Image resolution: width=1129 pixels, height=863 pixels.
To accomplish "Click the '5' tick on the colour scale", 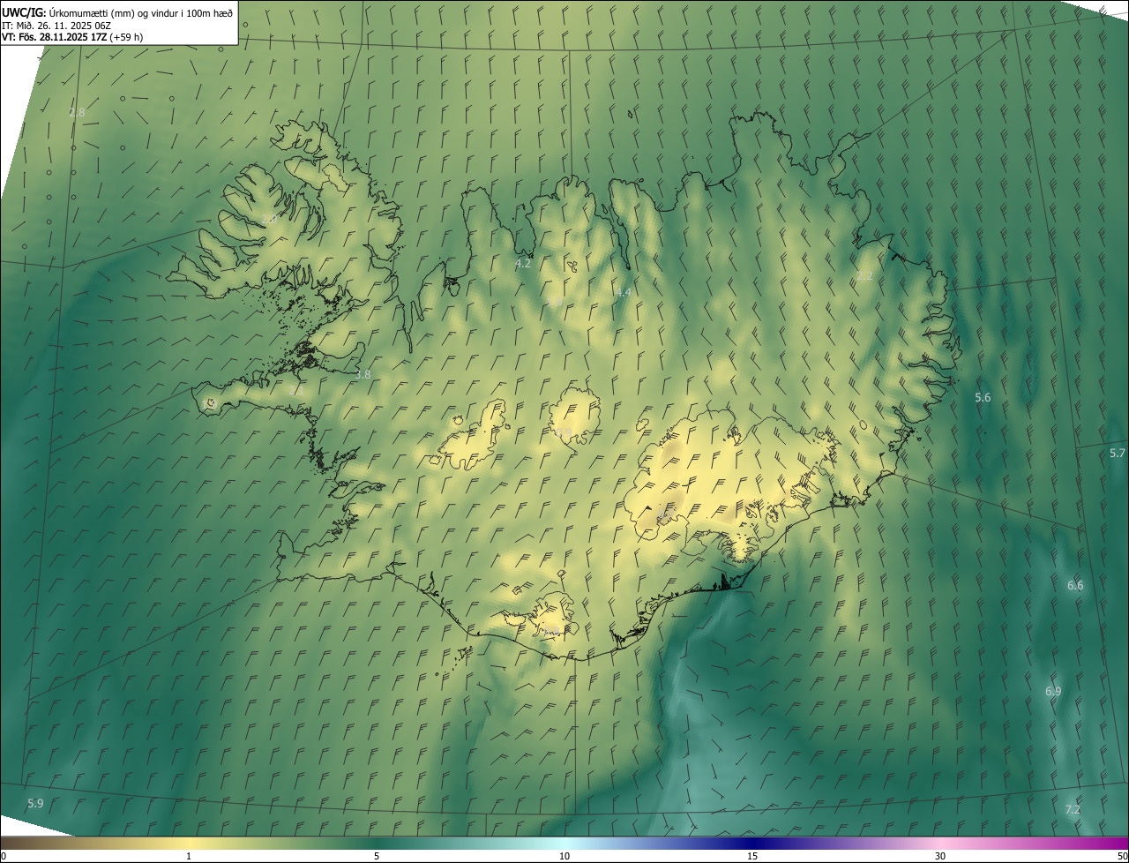I will pyautogui.click(x=377, y=856).
